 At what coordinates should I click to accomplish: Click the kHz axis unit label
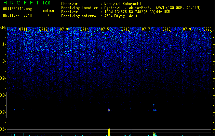coord(3,28)
